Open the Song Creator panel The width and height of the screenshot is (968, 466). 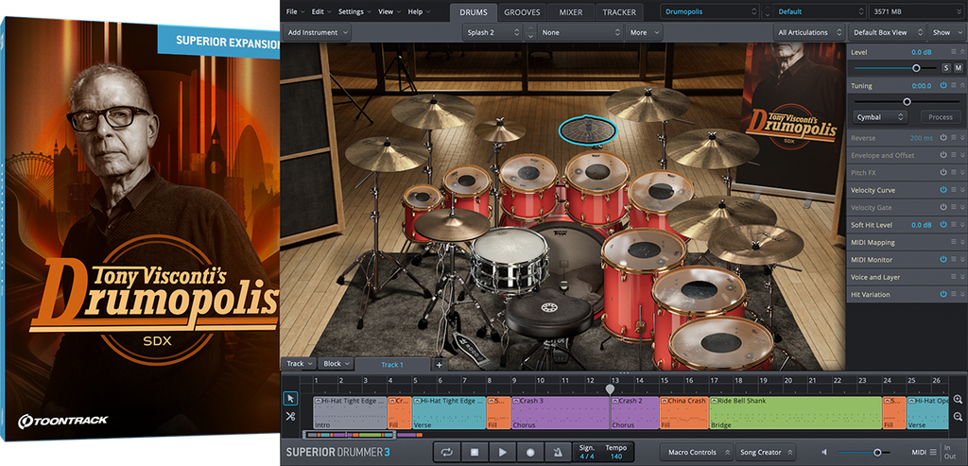766,453
